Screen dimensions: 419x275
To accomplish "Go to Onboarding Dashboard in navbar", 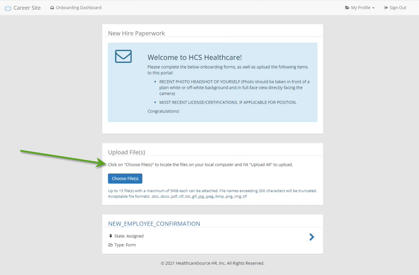I will click(x=78, y=8).
